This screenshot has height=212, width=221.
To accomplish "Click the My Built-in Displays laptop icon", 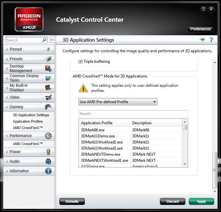I will [x=48, y=87].
